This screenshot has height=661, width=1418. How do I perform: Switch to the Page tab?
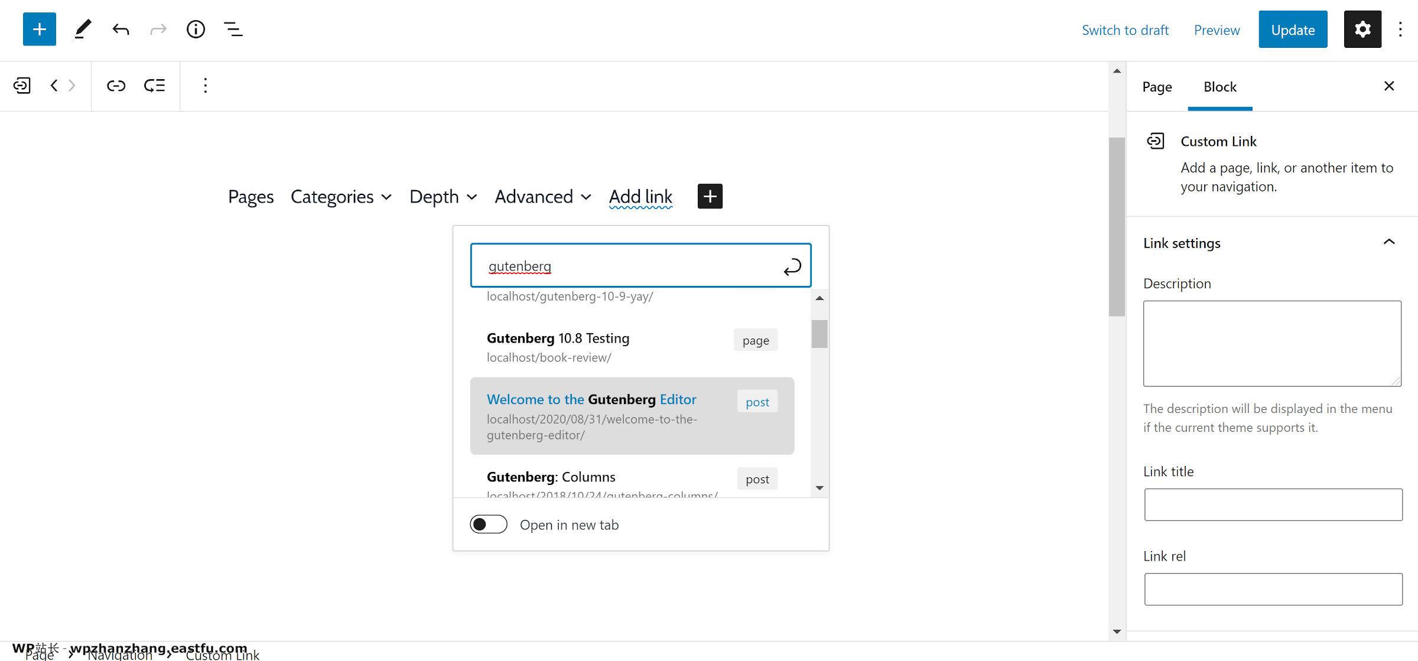click(1157, 87)
